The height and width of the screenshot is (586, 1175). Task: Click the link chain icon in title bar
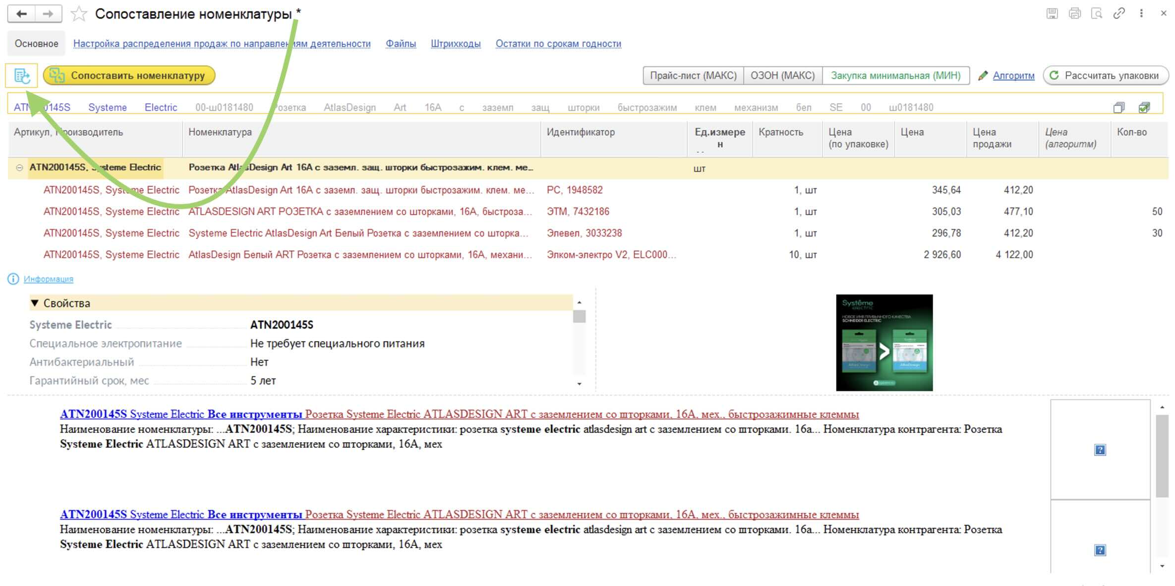[x=1119, y=13]
